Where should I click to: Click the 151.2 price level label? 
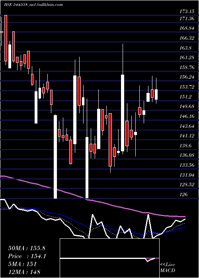pyautogui.click(x=186, y=97)
